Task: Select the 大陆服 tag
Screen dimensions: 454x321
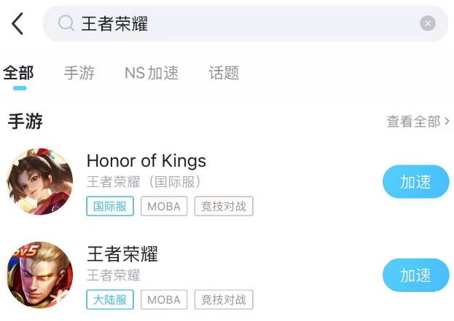Action: pyautogui.click(x=110, y=299)
